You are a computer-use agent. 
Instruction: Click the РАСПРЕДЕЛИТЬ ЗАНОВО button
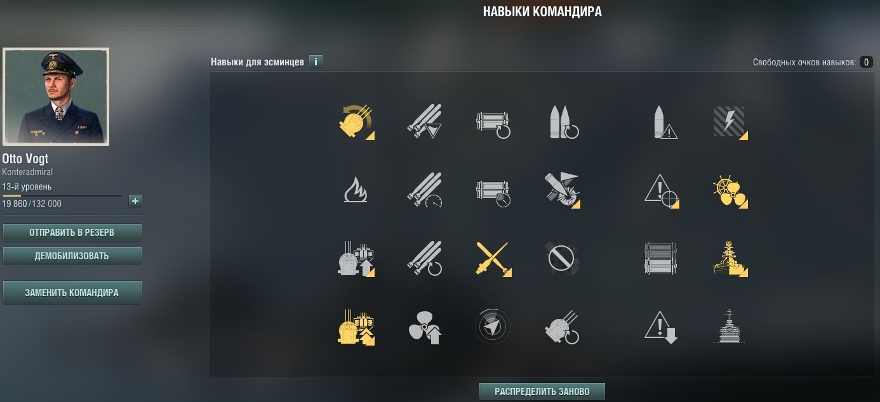(x=542, y=391)
